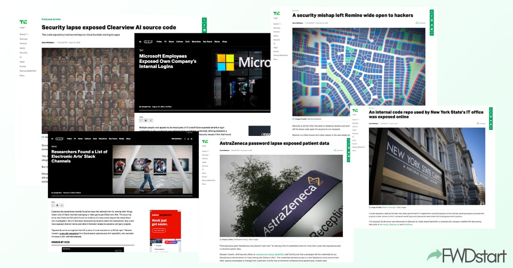
Task: Share the AstraZeneca article on Facebook
Action: [x=349, y=144]
